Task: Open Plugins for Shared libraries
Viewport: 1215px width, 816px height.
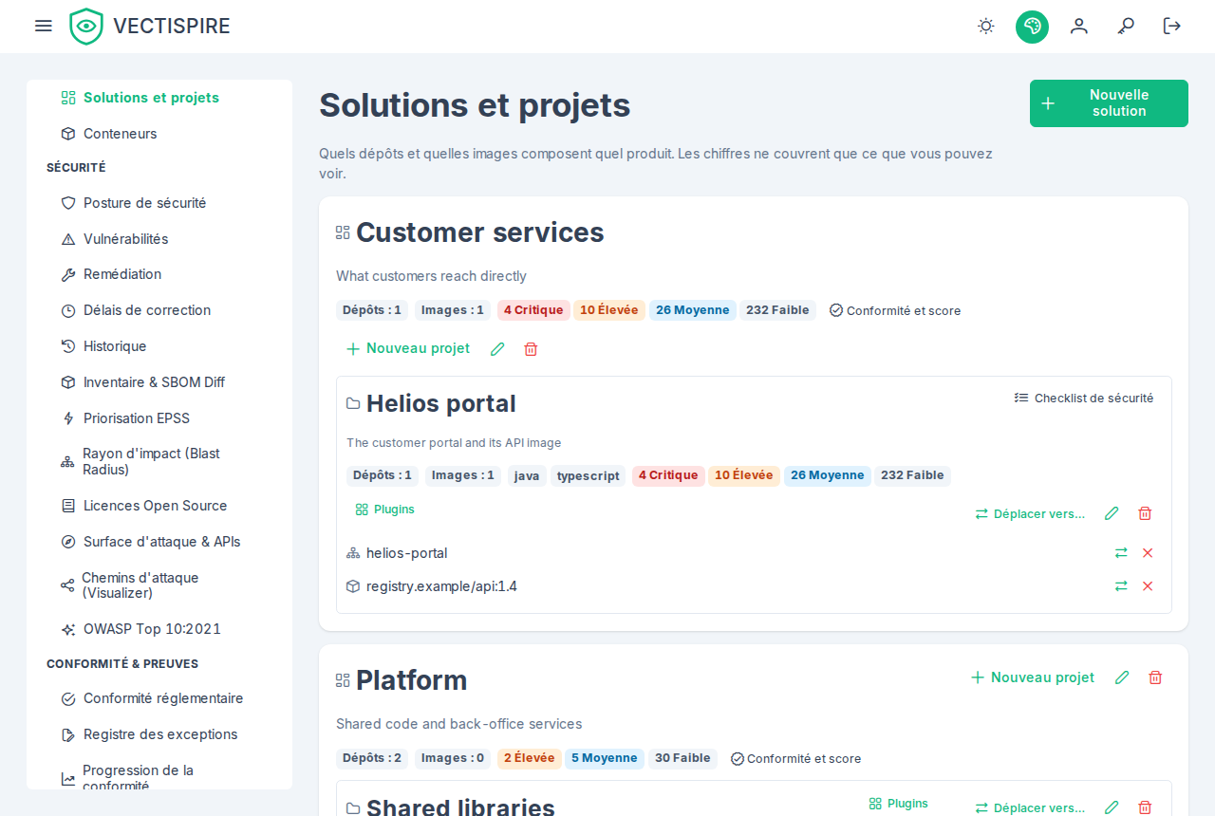Action: coord(898,804)
